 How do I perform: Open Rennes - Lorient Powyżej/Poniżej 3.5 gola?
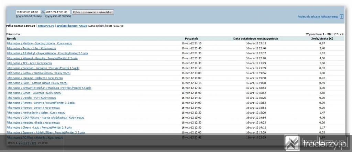41,103
